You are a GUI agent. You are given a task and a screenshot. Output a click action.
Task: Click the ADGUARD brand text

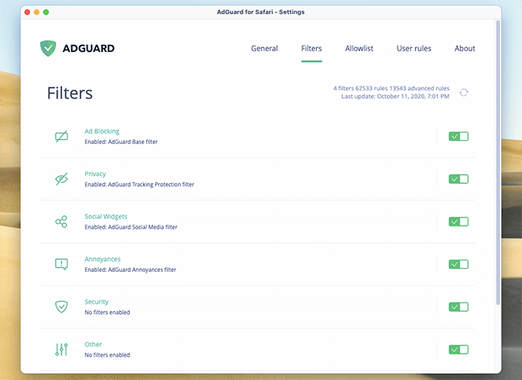88,48
